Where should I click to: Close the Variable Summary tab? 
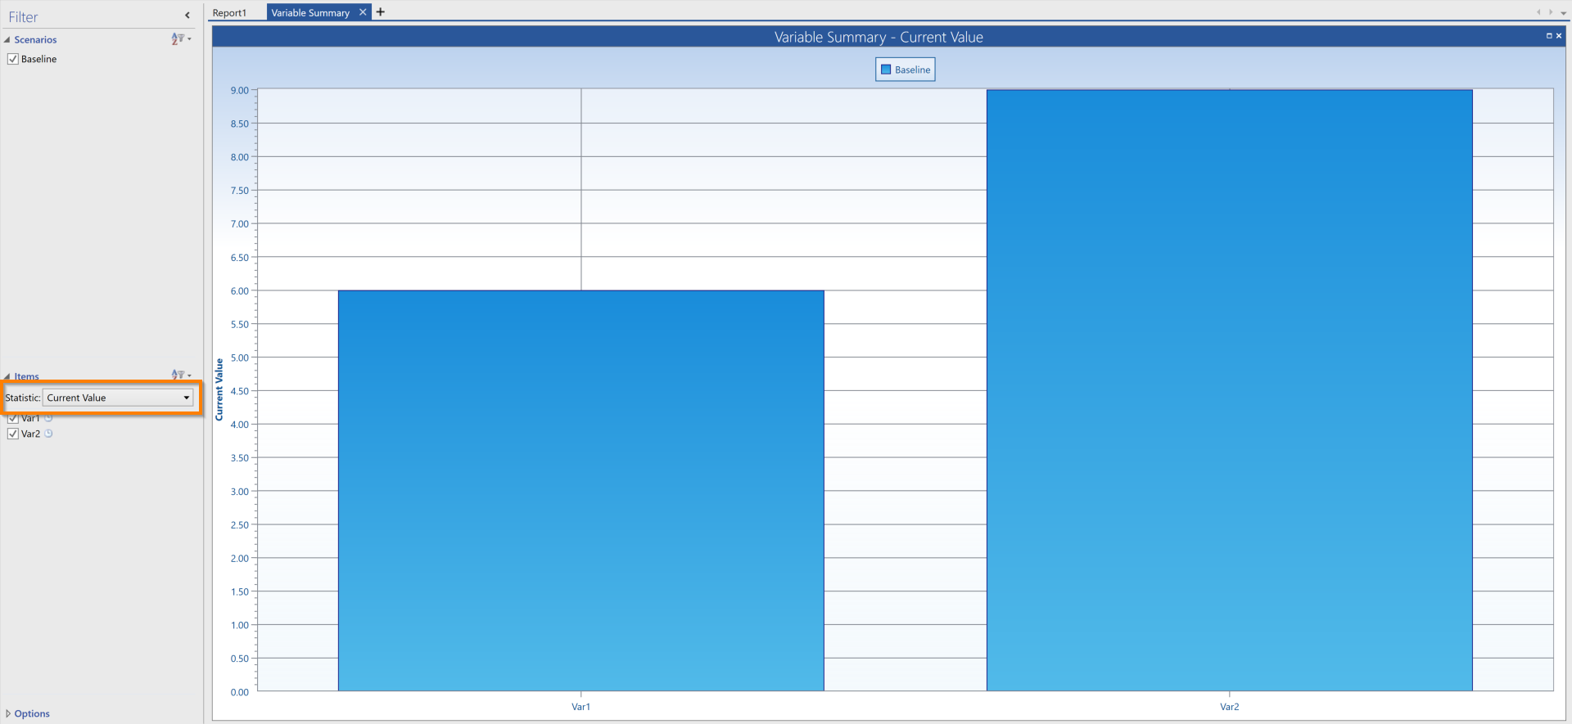click(x=363, y=12)
